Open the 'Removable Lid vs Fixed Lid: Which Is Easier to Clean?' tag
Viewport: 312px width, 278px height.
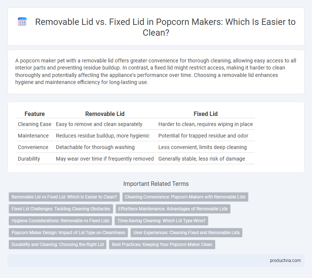point(64,197)
